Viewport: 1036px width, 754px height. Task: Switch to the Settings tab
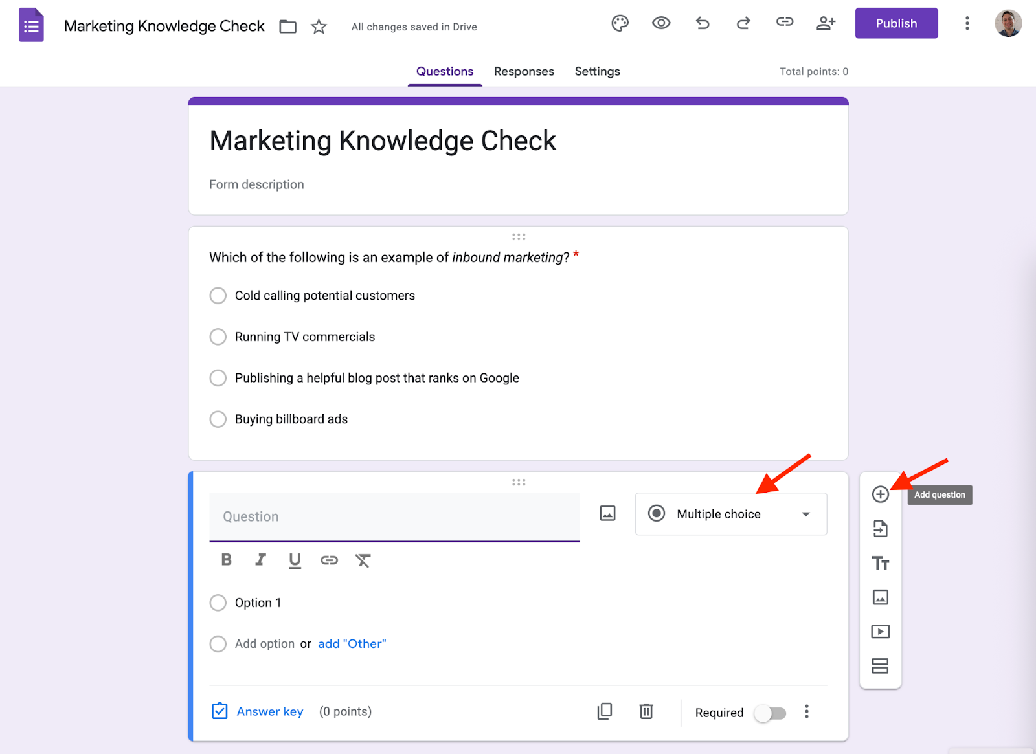[x=597, y=71]
